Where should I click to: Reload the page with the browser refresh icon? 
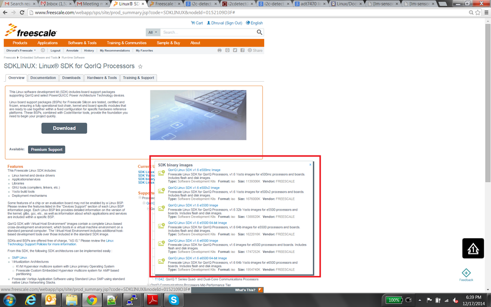(x=22, y=12)
